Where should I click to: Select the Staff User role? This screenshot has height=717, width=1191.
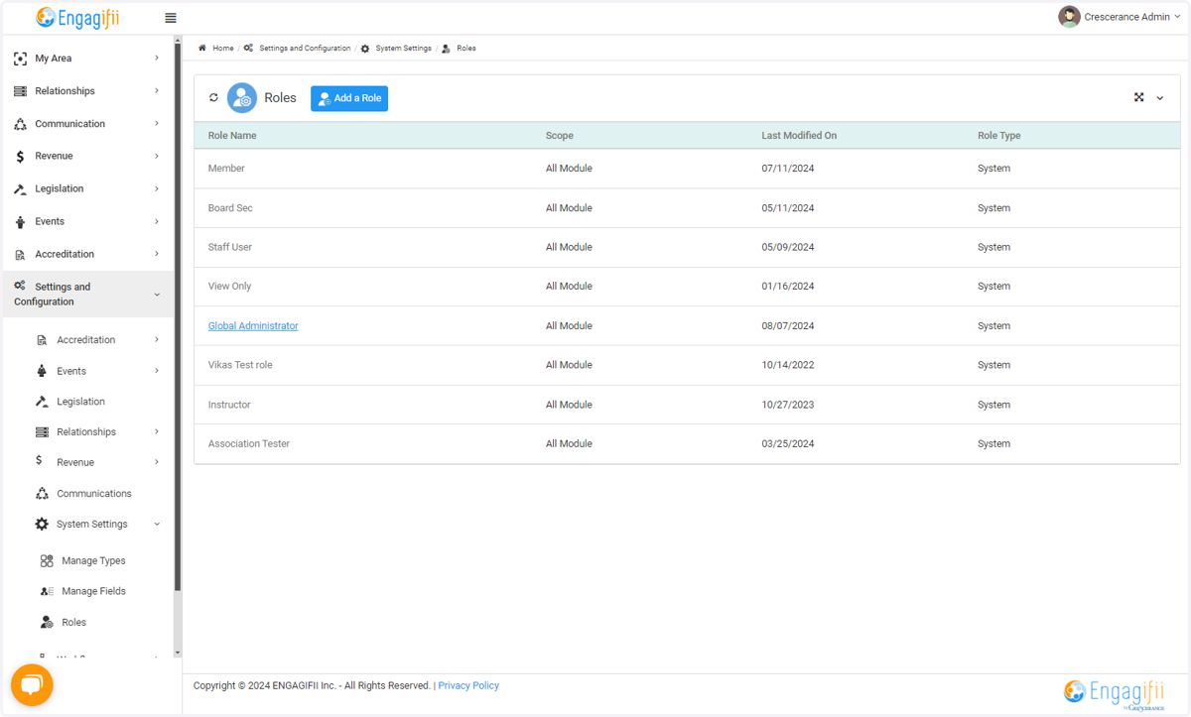pyautogui.click(x=687, y=247)
